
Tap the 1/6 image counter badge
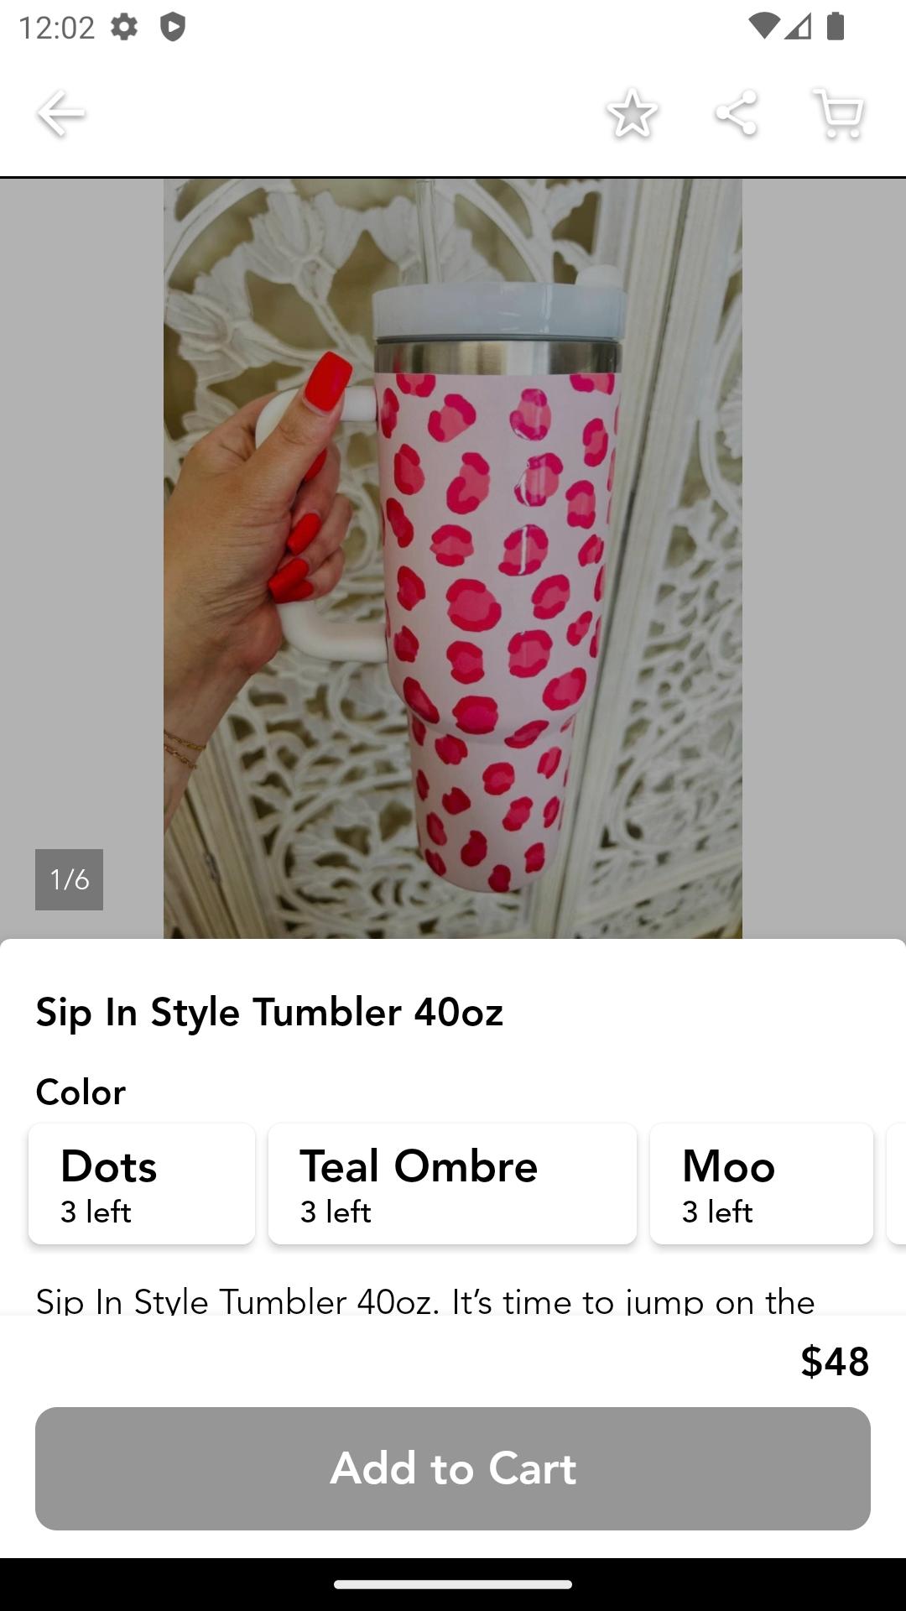point(69,879)
